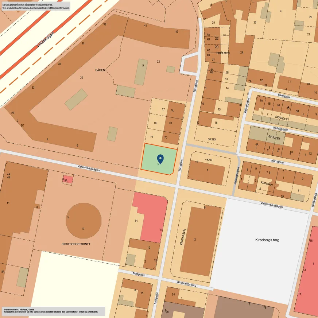Click plot number 19
Screen dimensions: 318x318
coord(151,137)
